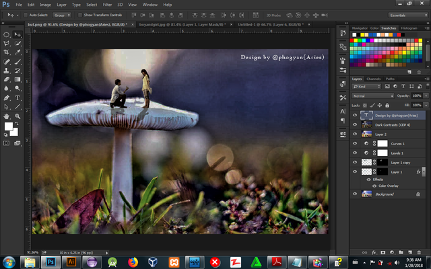The height and width of the screenshot is (269, 431).
Task: Enable the Auto-Select checkbox
Action: pyautogui.click(x=26, y=13)
